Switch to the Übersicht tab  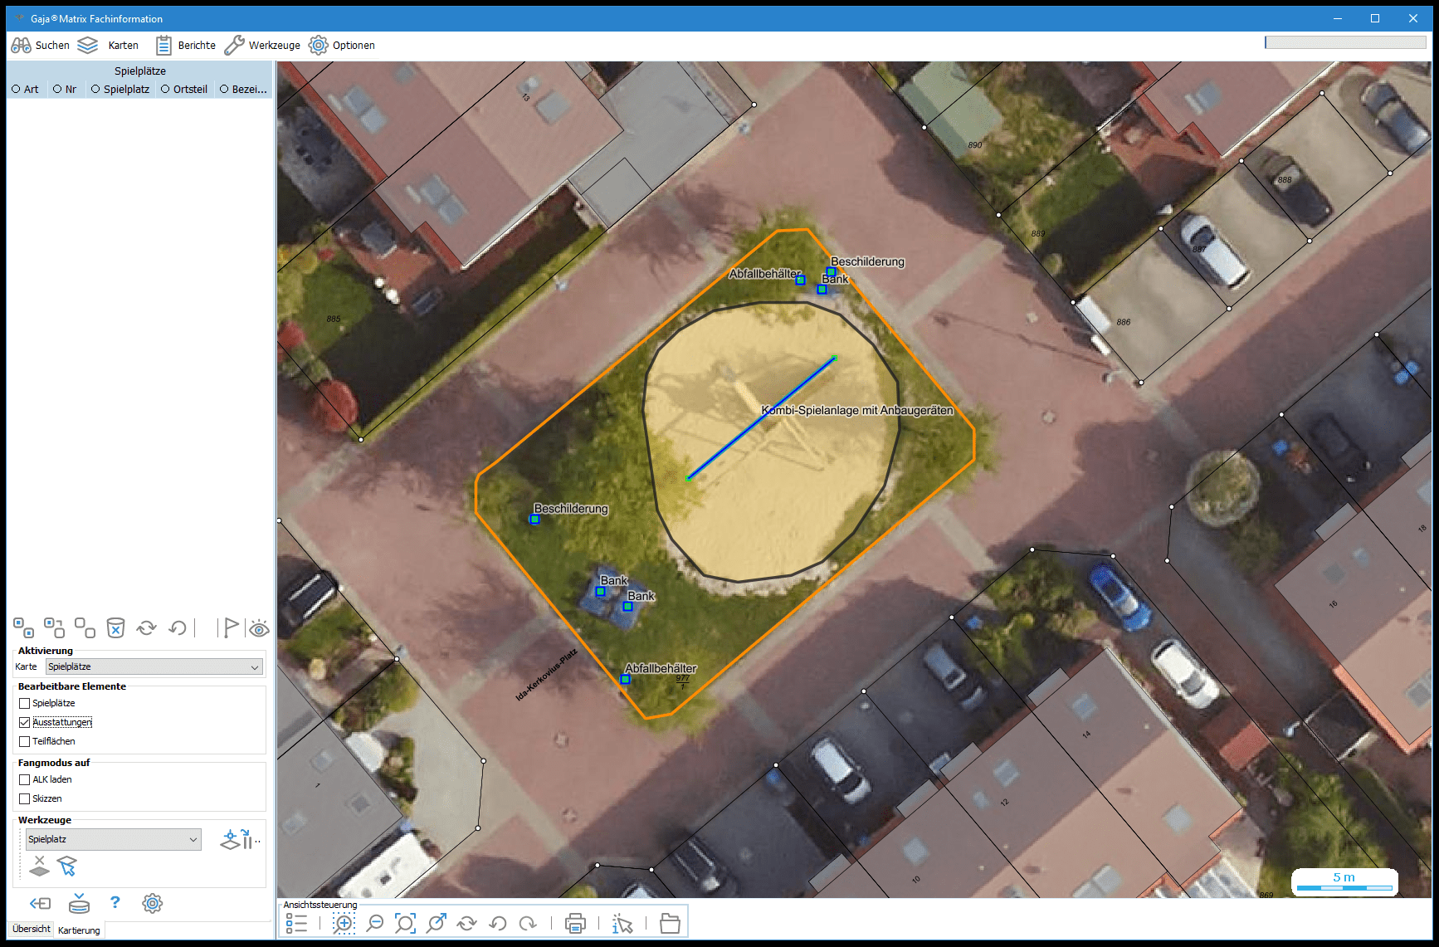[32, 929]
